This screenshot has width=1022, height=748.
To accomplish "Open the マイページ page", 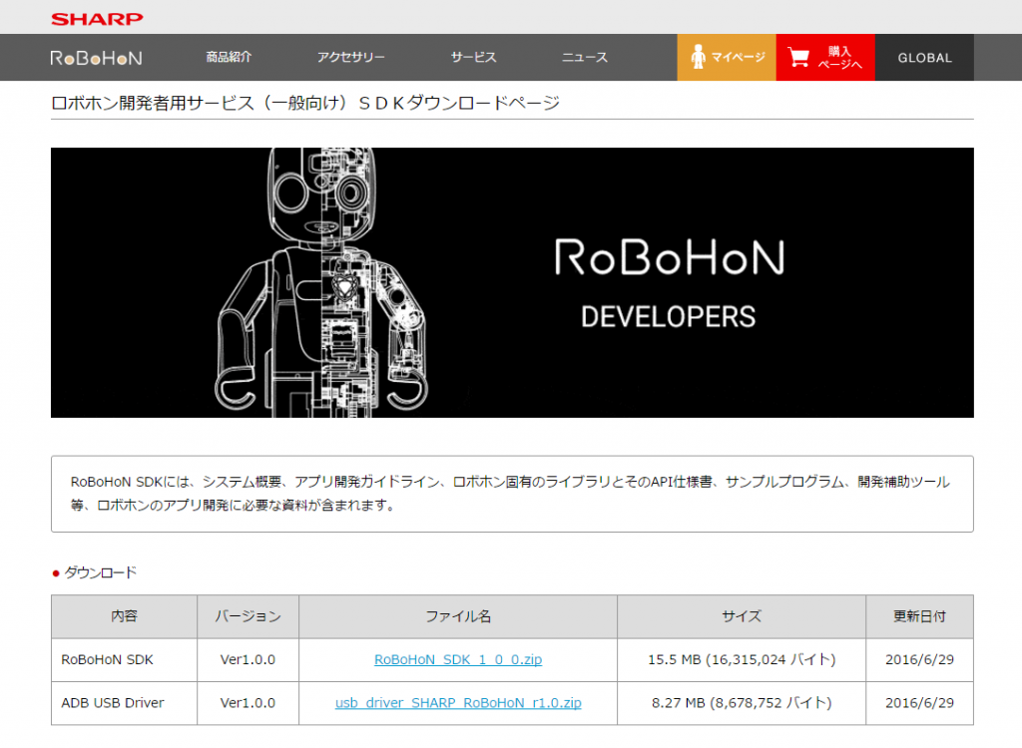I will tap(726, 57).
